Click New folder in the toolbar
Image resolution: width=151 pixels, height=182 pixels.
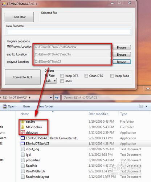[x=45, y=106]
